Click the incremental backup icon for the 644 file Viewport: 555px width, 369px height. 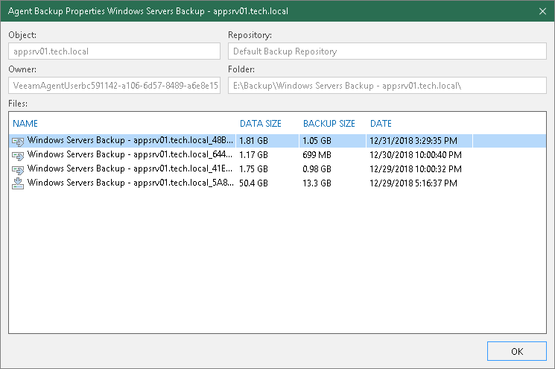click(18, 156)
